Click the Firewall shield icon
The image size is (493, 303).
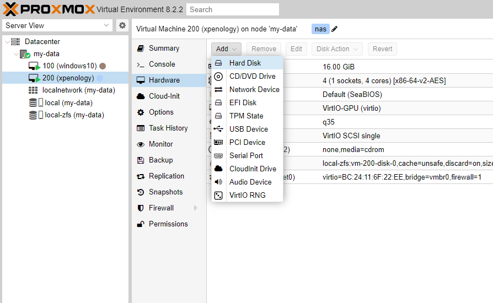[x=141, y=208]
